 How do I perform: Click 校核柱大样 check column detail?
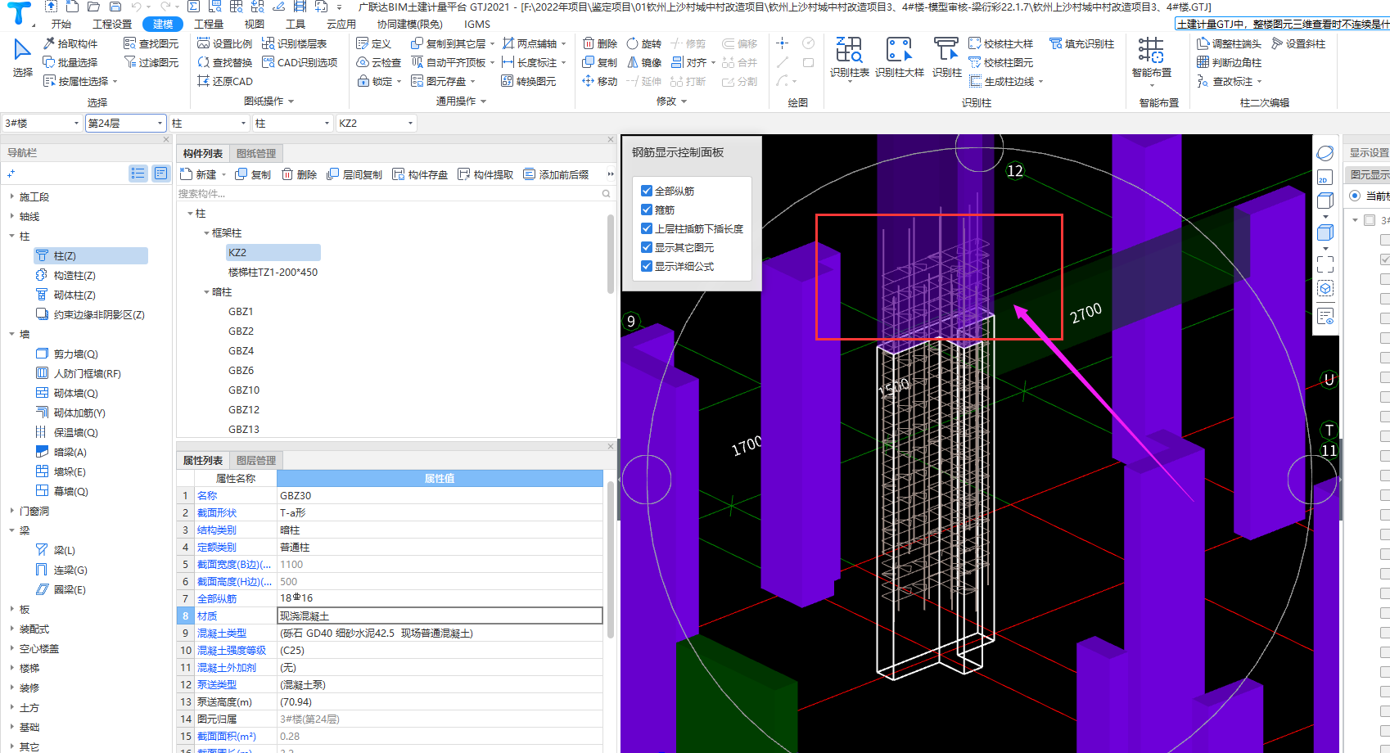1000,43
